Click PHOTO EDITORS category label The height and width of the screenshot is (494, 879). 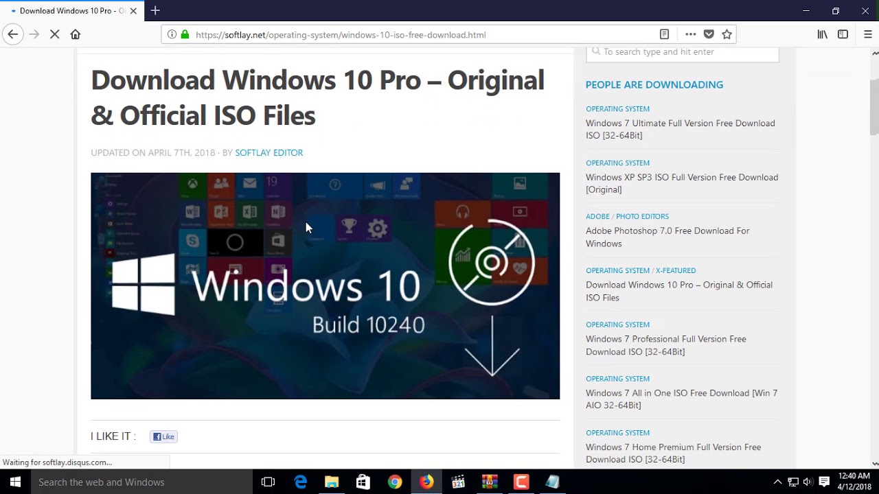point(642,216)
